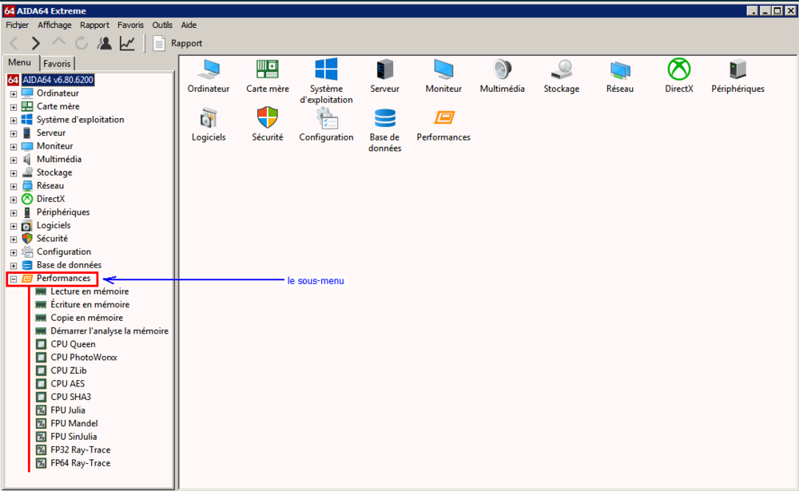Click the Rapport toolbar button
The image size is (799, 491).
[x=177, y=43]
